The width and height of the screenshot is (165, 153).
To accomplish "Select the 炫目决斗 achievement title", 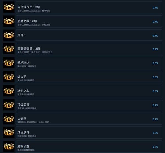I will (23, 132).
